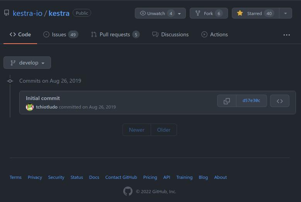Click the Starred count badge 40
This screenshot has height=202, width=301.
click(269, 14)
